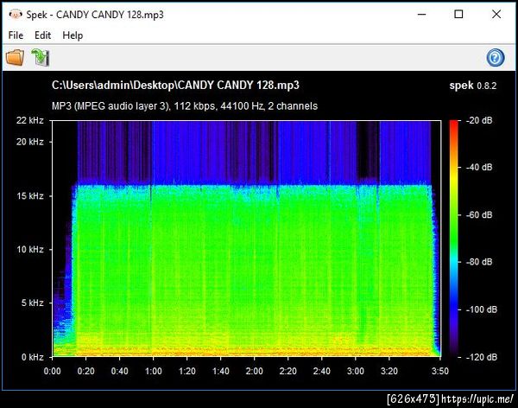The width and height of the screenshot is (518, 408).
Task: Open the blue help/about icon
Action: [496, 58]
